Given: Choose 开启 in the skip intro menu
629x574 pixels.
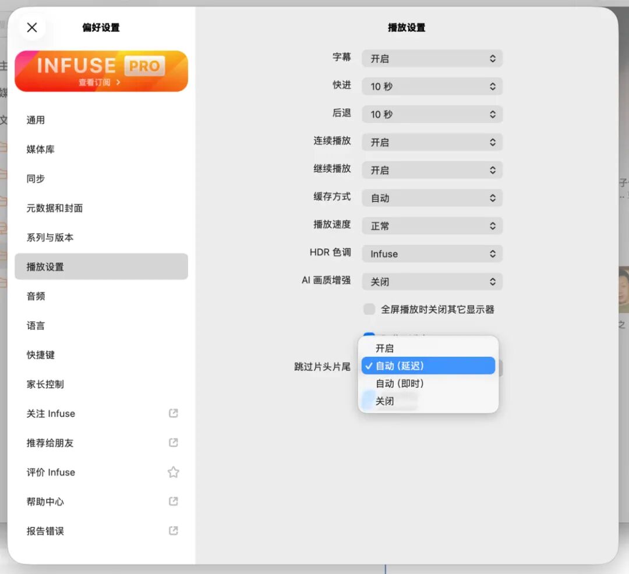Looking at the screenshot, I should [428, 348].
